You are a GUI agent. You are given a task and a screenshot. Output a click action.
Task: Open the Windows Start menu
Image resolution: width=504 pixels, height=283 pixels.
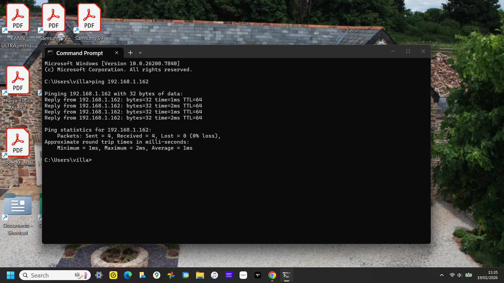click(x=10, y=275)
